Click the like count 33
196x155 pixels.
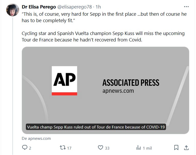(x=107, y=148)
